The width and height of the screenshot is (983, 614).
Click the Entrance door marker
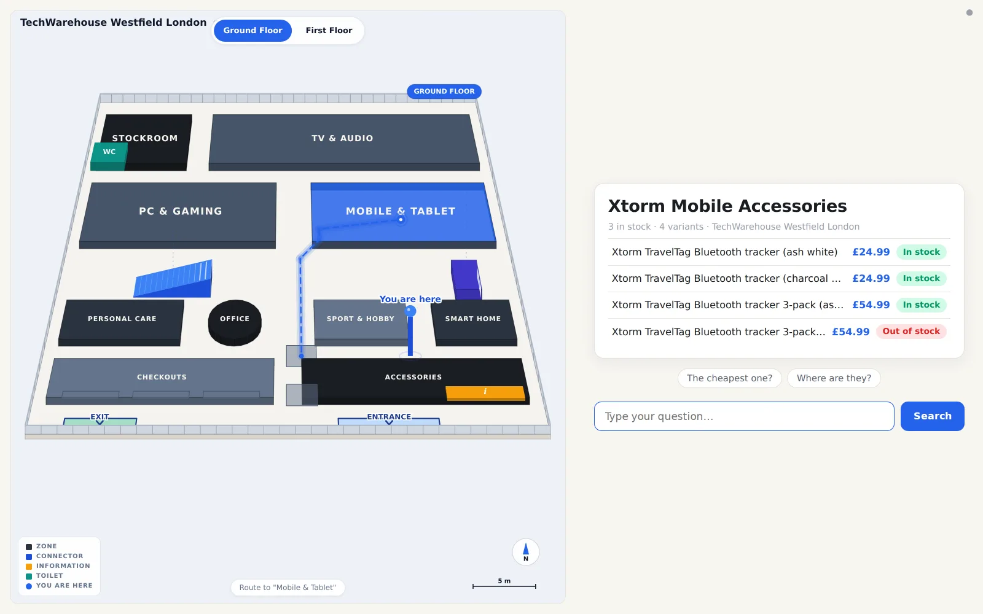[x=389, y=418]
